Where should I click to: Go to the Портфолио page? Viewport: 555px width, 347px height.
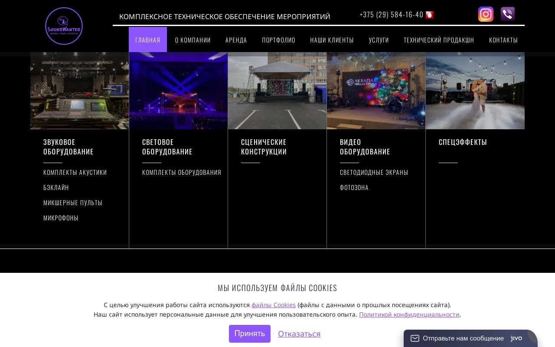pos(279,40)
